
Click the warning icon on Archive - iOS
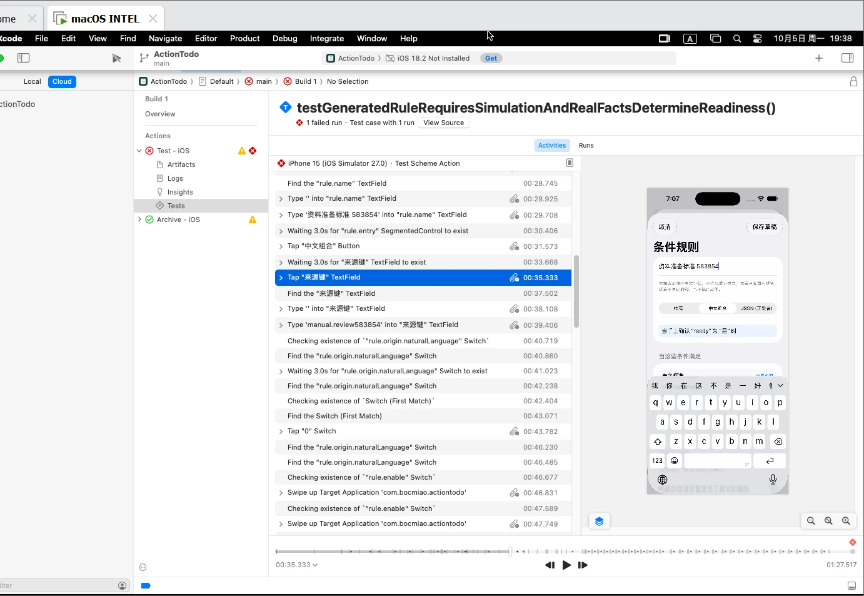253,220
